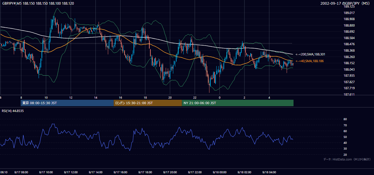
Task: Click the 9/17 22:00 time label
Action: [x=195, y=172]
